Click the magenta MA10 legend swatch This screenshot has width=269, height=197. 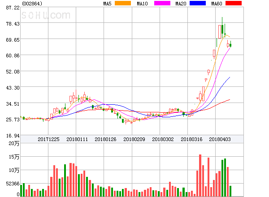pos(162,3)
